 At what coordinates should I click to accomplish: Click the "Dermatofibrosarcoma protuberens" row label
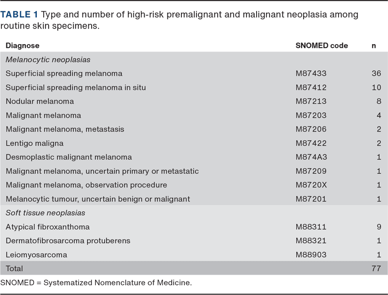[x=68, y=241]
